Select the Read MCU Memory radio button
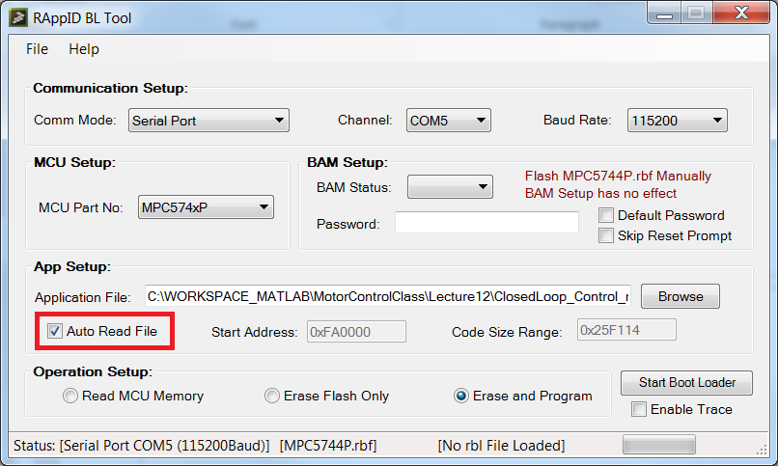Screen dimensions: 778x466 (x=70, y=396)
